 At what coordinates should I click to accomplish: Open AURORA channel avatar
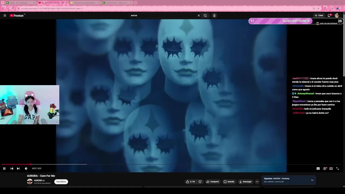[x=30, y=182]
